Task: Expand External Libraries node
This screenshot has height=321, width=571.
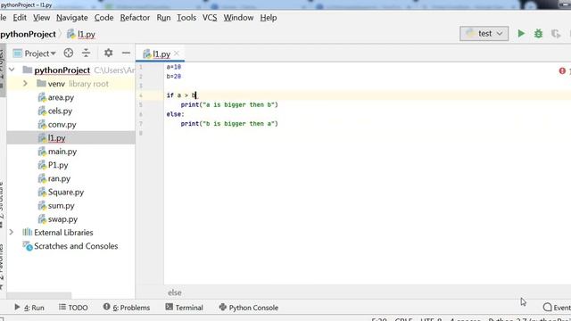Action: [12, 232]
